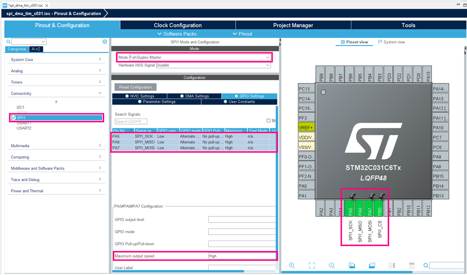Select the PA5 SPI1_SCK table row
Screen dimensions: 467x275
point(194,136)
